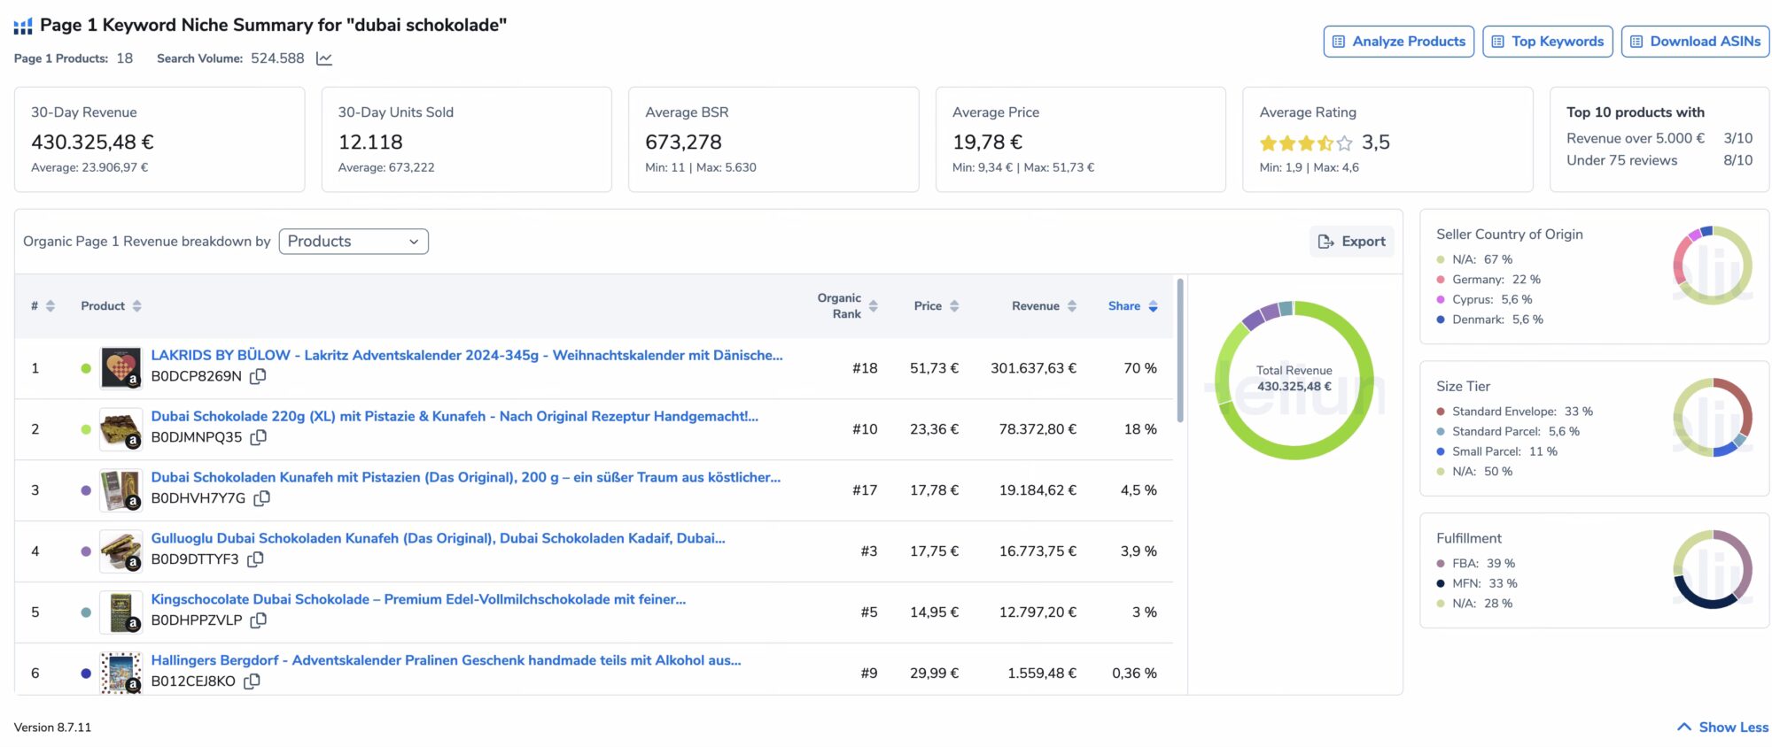Open the Top Keywords button
The width and height of the screenshot is (1772, 747).
1547,42
